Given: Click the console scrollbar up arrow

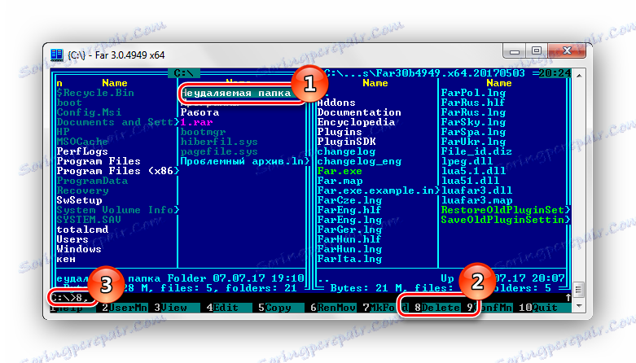Looking at the screenshot, I should coord(579,76).
